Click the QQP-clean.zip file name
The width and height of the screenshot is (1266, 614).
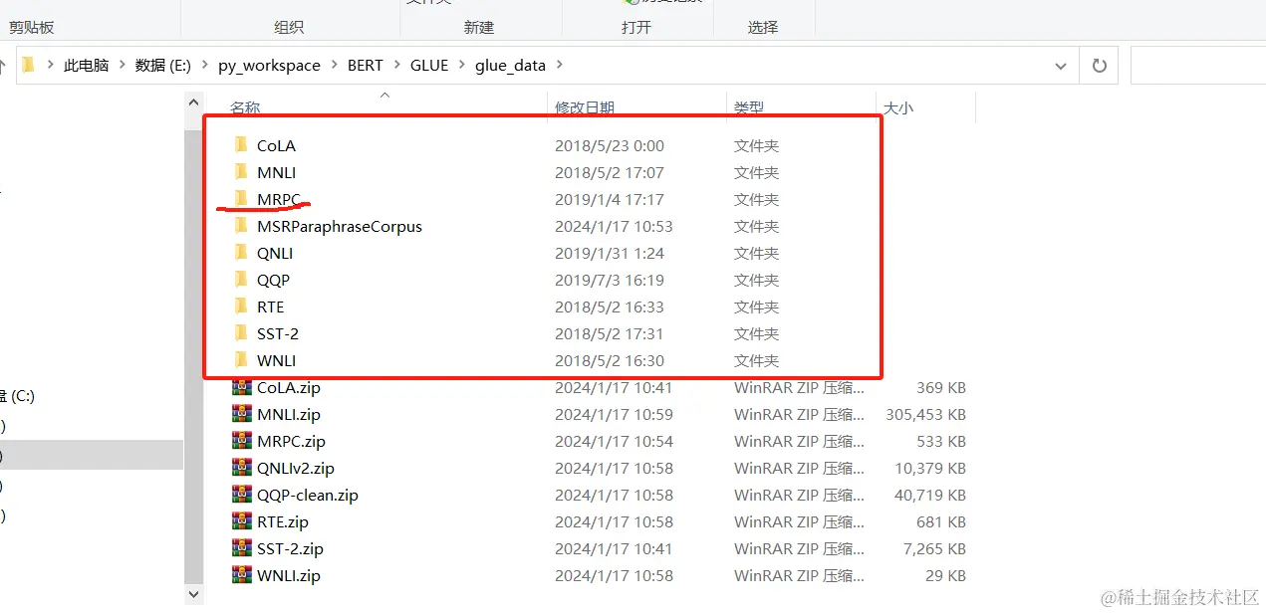(x=308, y=495)
